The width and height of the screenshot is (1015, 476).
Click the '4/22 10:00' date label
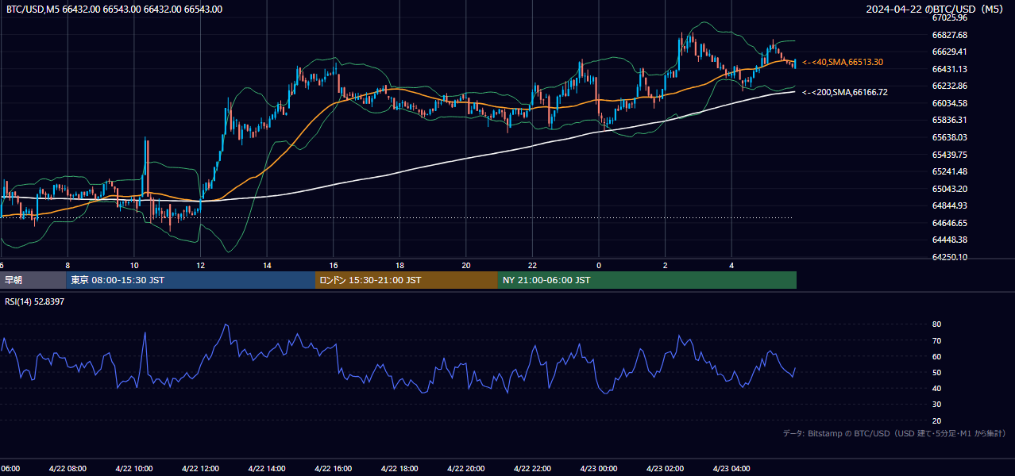(x=134, y=469)
